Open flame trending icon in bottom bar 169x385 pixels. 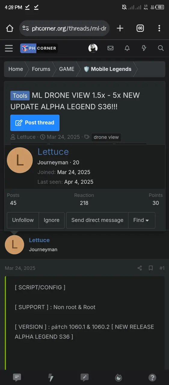pos(118,377)
